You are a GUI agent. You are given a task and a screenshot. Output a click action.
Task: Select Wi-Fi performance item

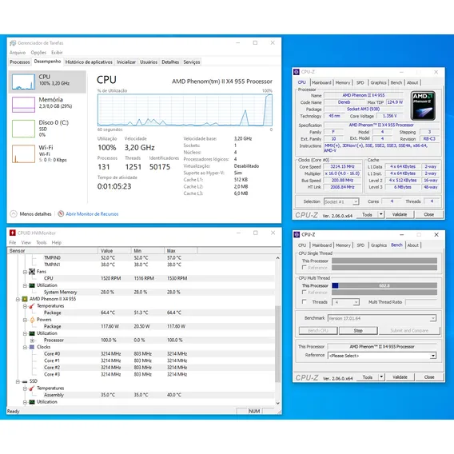[47, 153]
